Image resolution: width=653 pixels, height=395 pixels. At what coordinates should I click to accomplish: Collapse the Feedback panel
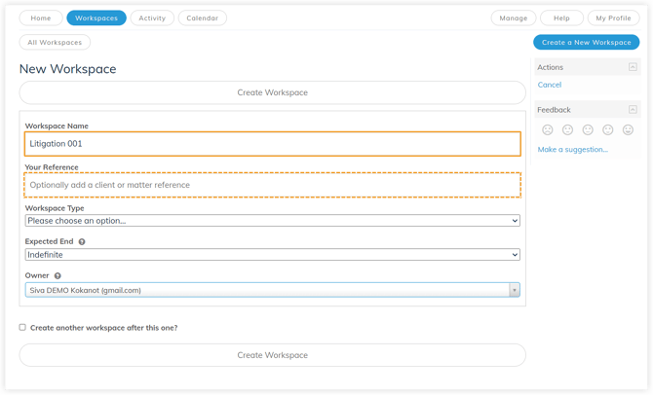633,110
